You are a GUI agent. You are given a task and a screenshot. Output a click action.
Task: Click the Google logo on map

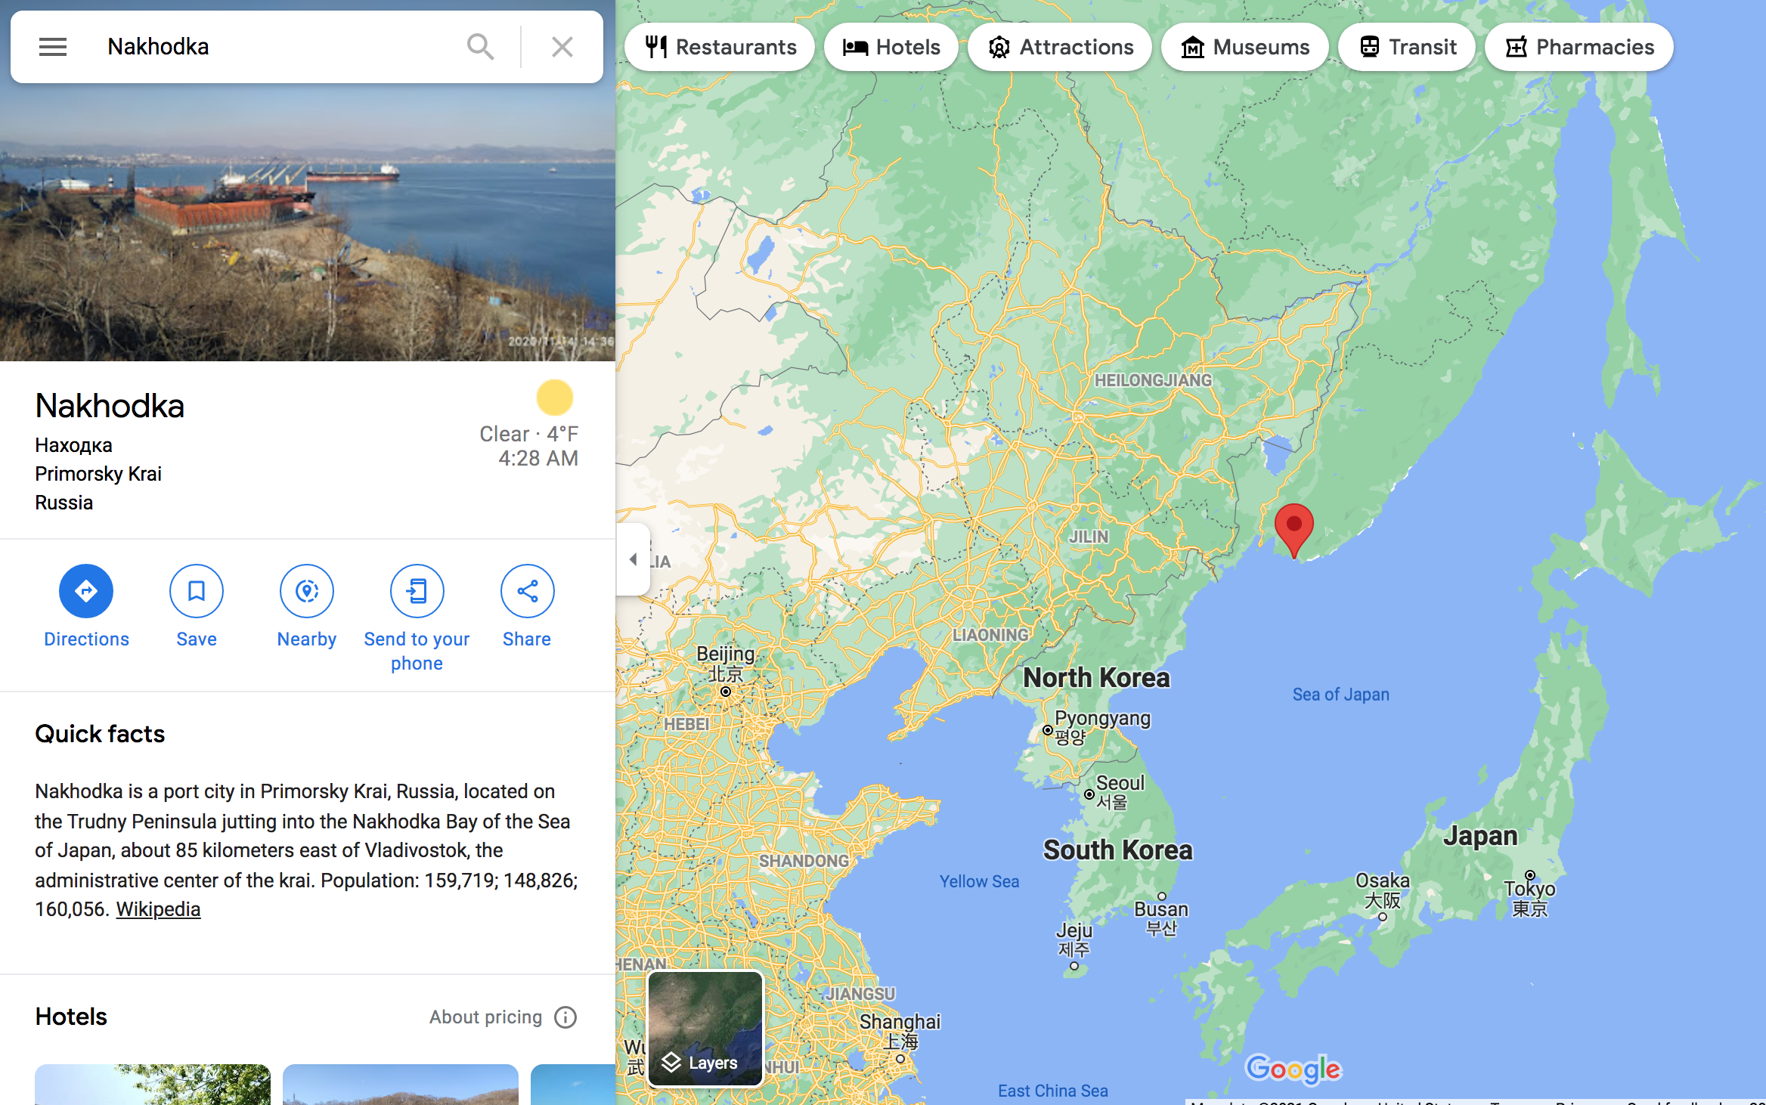(1293, 1069)
